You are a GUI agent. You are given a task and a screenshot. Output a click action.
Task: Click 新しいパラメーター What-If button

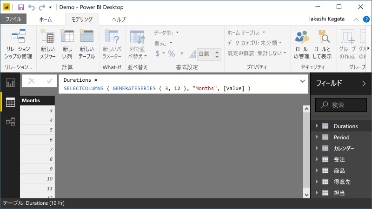coord(112,44)
